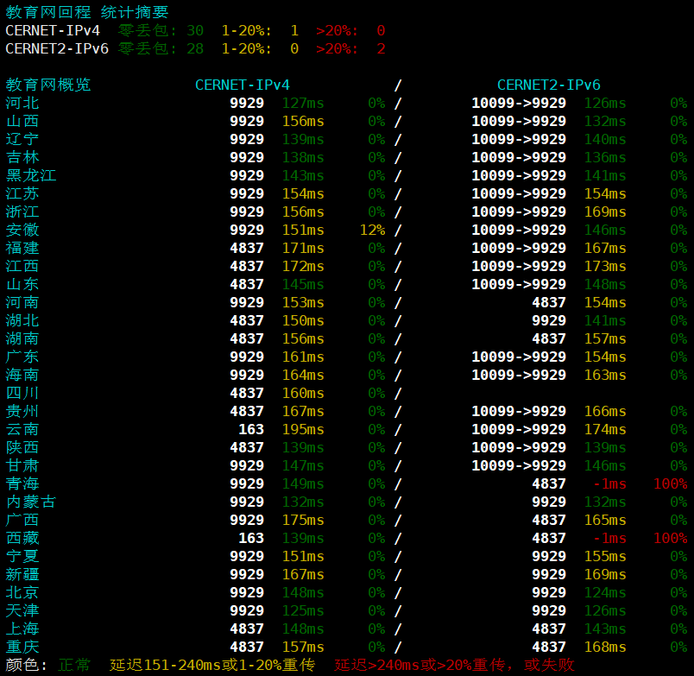Click the title 教育网回程 统计摘要
694x676 pixels.
pos(87,12)
